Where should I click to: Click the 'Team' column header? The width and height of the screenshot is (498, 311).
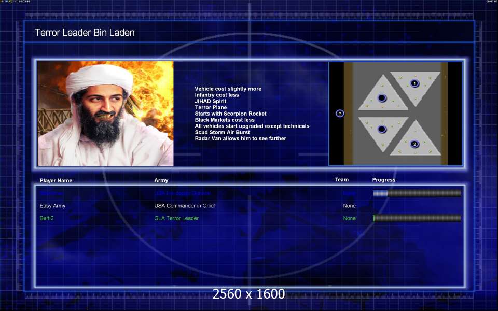[341, 180]
